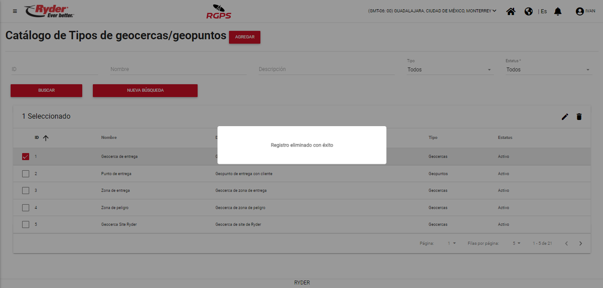
Task: Sort by ID using arrow icon
Action: pyautogui.click(x=46, y=138)
